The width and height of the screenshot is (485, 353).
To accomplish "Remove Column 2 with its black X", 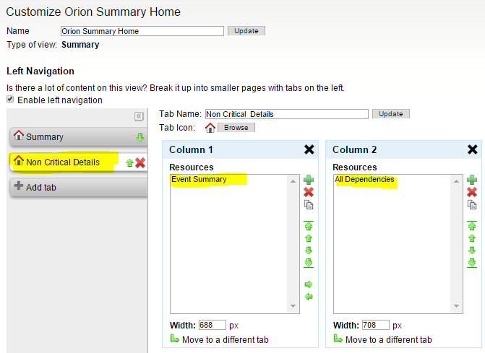I will point(472,149).
